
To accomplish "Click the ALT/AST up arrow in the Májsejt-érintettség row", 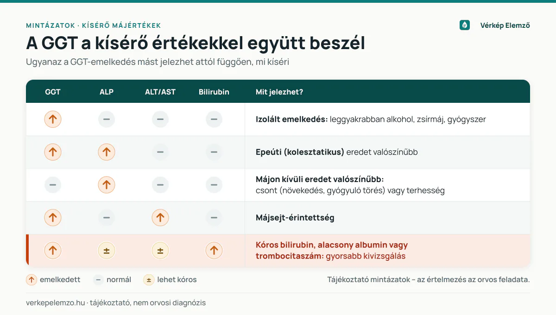I will coord(160,218).
